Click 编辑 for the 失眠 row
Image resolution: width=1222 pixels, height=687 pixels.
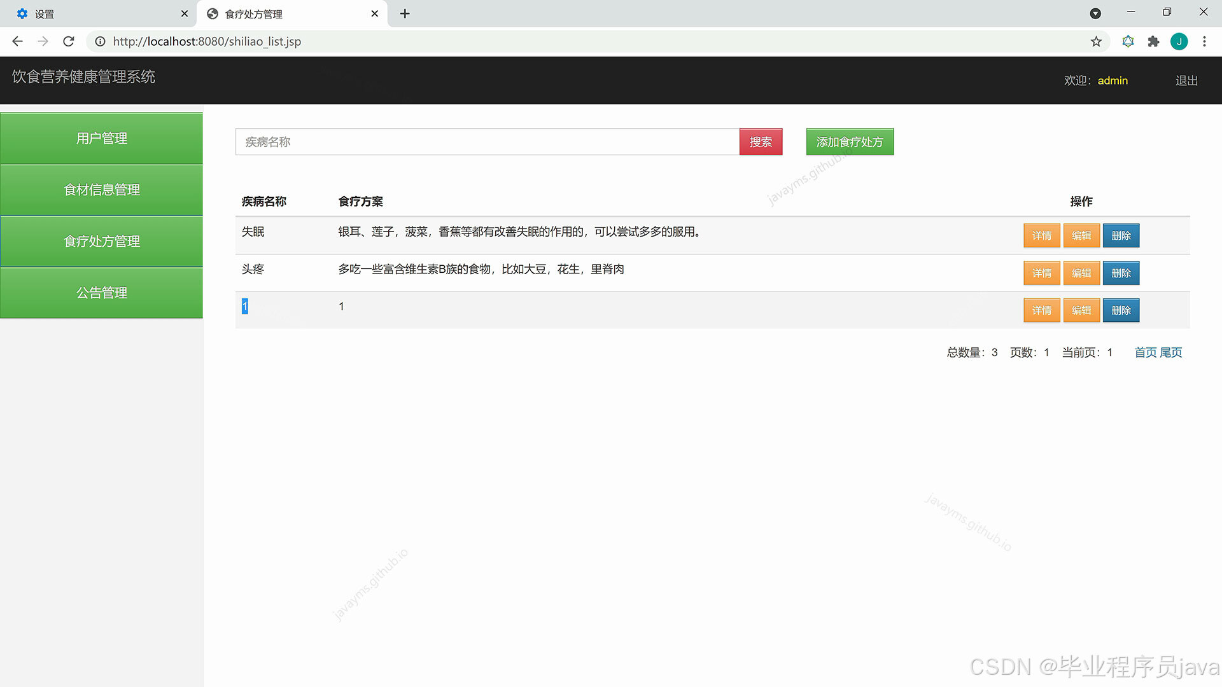[1081, 235]
